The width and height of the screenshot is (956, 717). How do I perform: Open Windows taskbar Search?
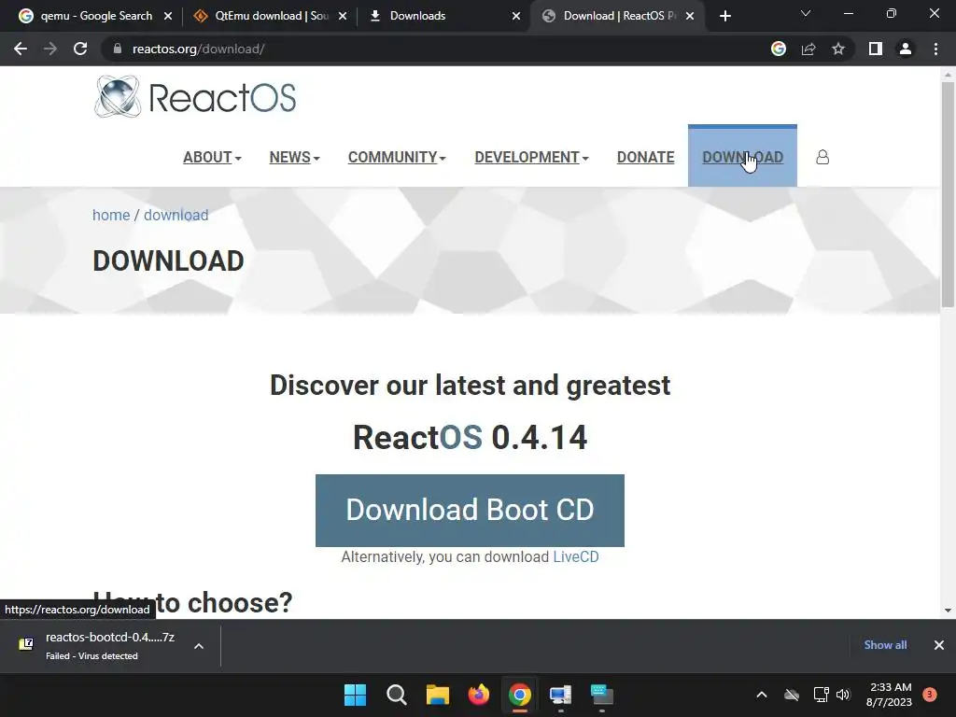coord(396,695)
